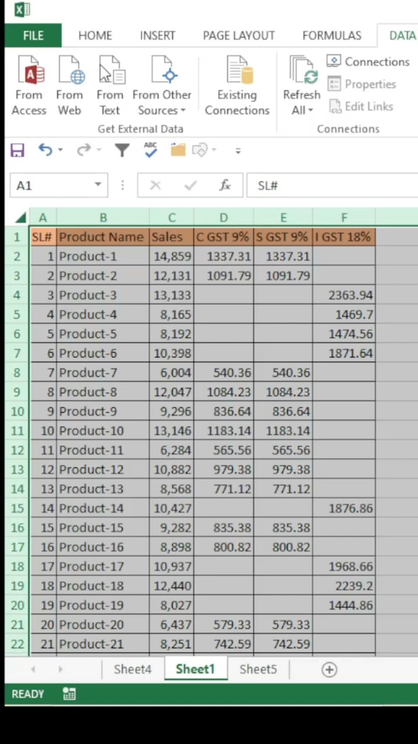418x744 pixels.
Task: Click the Product Name header cell
Action: coord(103,237)
